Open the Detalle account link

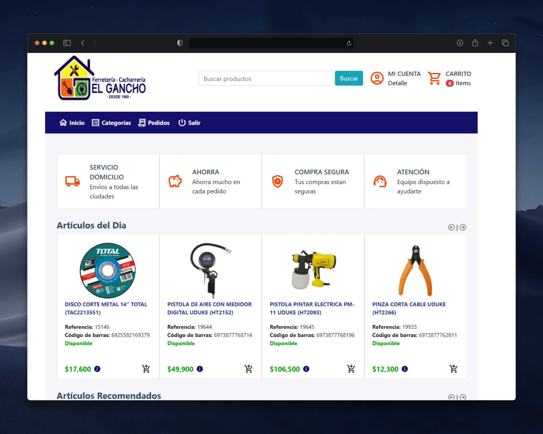click(x=397, y=83)
